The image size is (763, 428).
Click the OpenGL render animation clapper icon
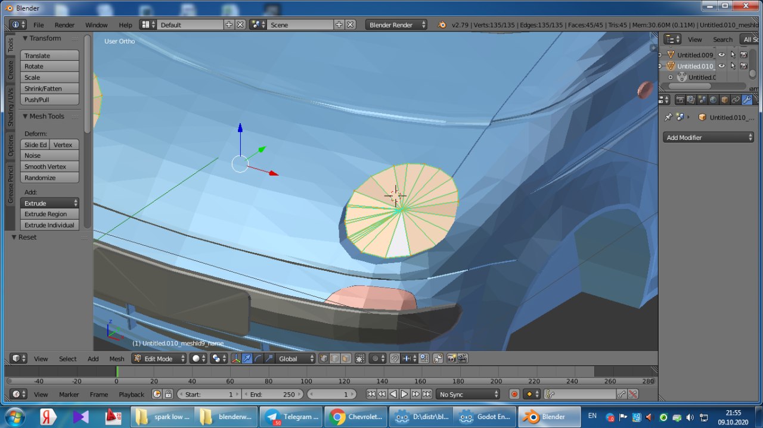pos(463,358)
